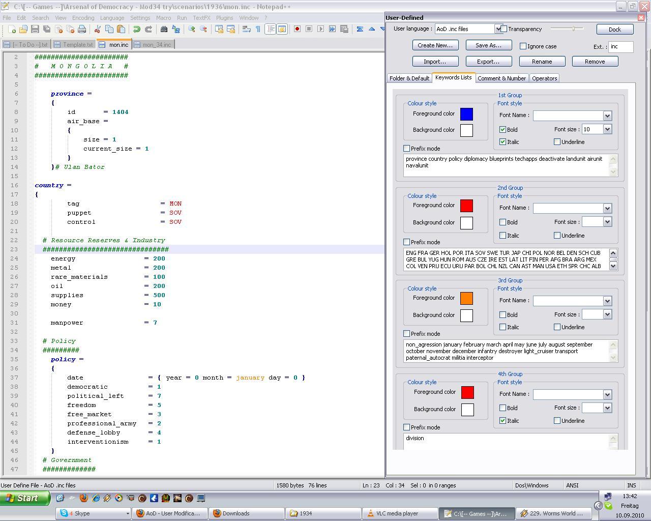The image size is (651, 521).
Task: Open the Encoding menu
Action: point(83,17)
